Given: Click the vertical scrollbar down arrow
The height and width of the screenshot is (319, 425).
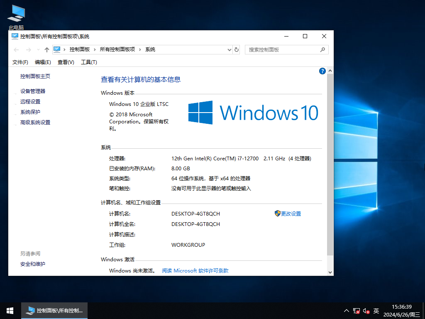Looking at the screenshot, I should (x=330, y=272).
